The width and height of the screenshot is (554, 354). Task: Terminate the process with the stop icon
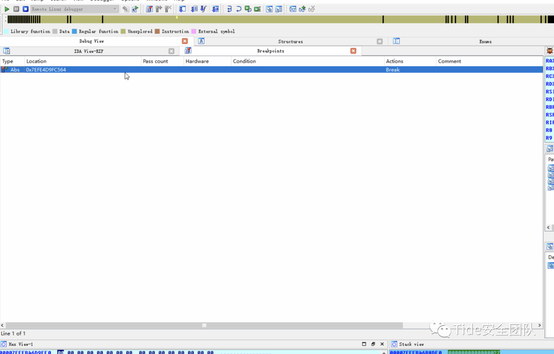[26, 9]
